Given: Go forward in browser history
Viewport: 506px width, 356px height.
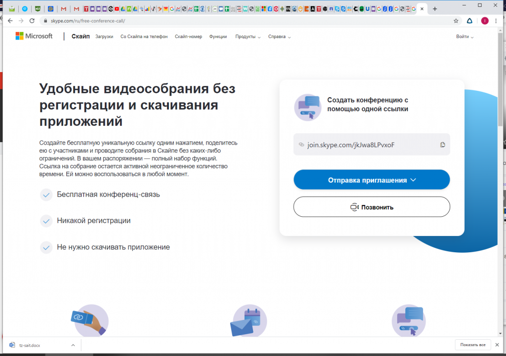Looking at the screenshot, I should 21,21.
